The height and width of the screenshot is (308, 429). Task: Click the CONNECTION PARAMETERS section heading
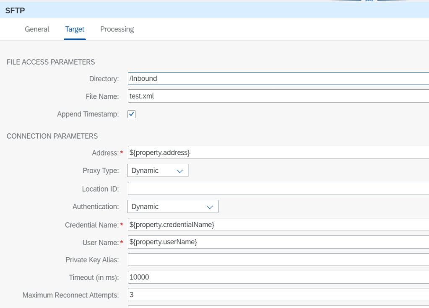(52, 136)
